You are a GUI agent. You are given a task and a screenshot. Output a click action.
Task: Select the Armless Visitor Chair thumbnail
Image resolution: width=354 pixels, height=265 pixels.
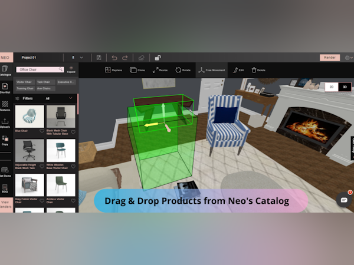click(x=61, y=185)
